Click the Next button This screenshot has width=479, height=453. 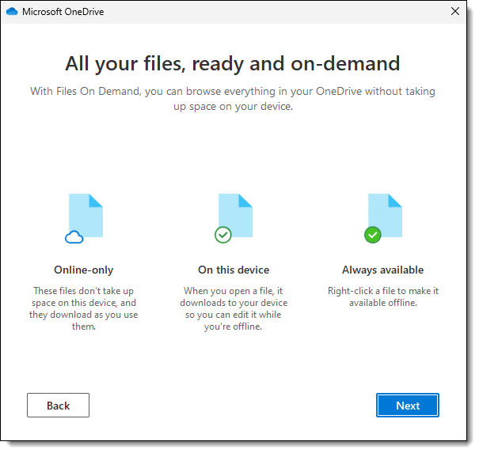408,405
